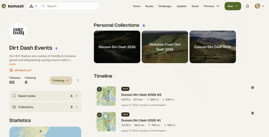Expand the Premium dropdown
269x137 pixels.
click(211, 6)
